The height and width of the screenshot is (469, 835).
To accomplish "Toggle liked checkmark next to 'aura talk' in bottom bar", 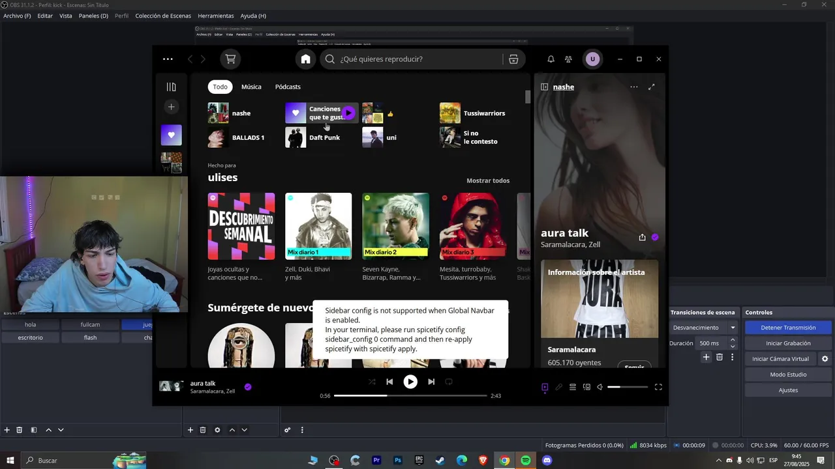I will point(248,387).
